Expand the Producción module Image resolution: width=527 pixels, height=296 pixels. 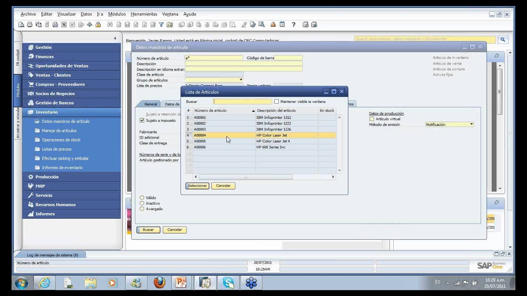(x=72, y=177)
